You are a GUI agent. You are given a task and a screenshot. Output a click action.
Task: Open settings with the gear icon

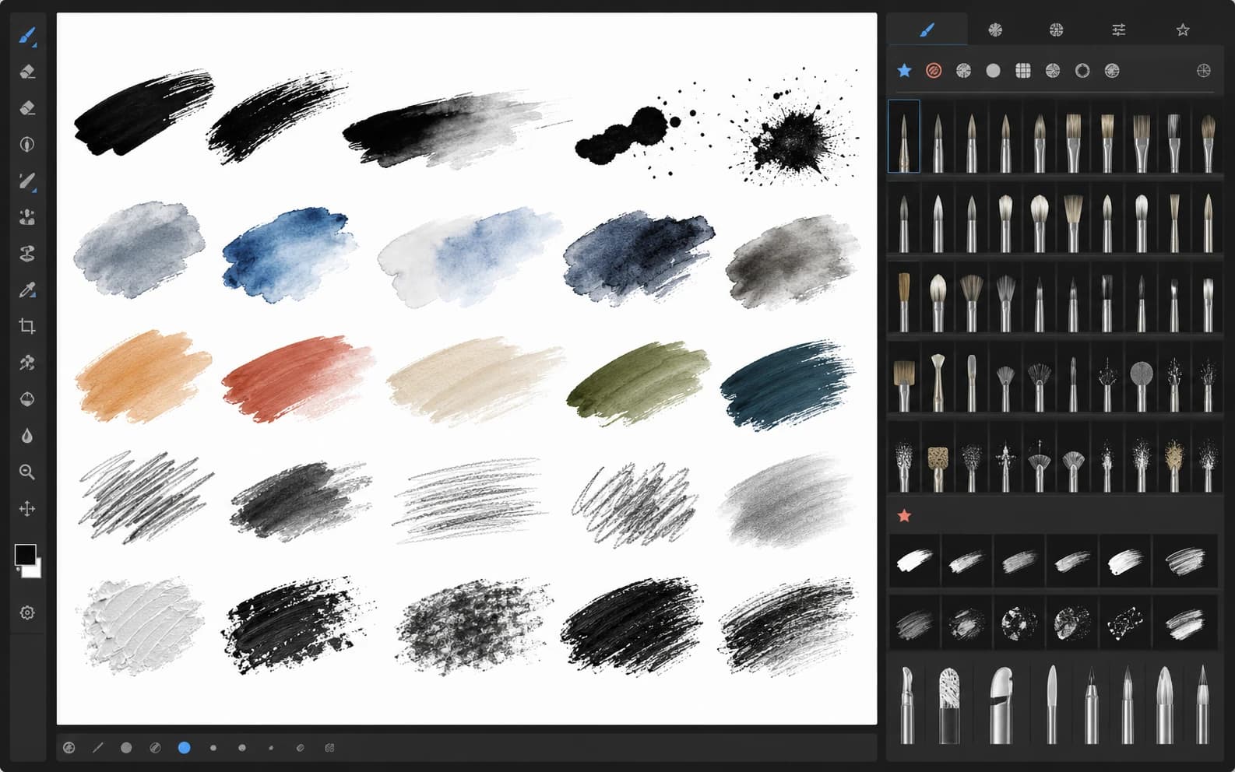click(x=27, y=612)
